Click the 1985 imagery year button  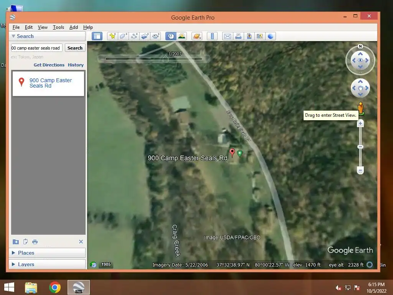pyautogui.click(x=106, y=264)
